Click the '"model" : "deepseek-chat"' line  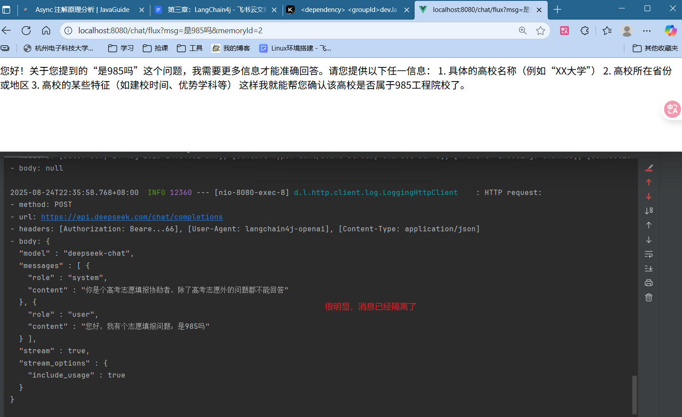76,253
